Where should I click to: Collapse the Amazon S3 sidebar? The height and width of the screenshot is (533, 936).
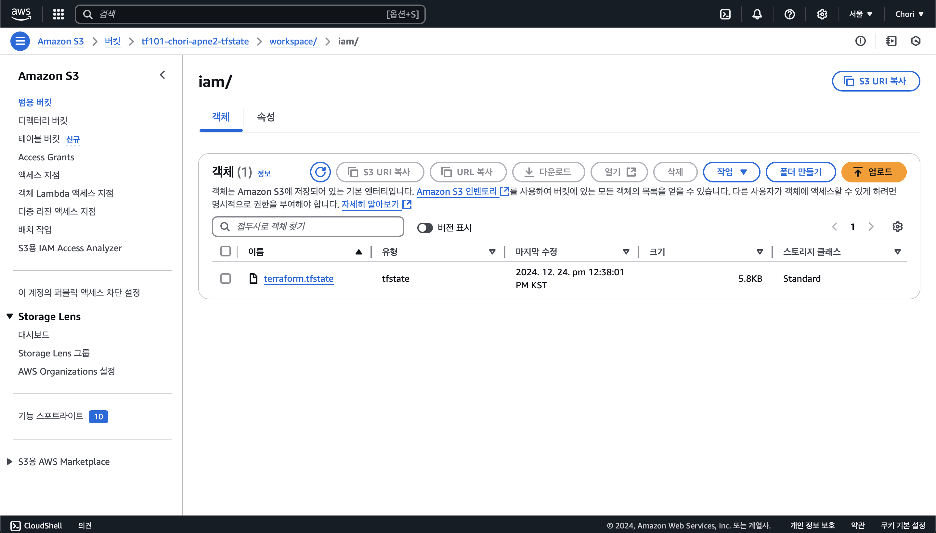pos(162,75)
